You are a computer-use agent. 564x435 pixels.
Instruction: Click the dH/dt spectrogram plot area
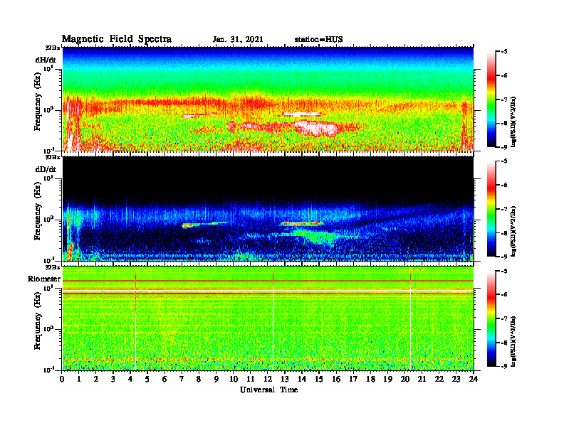pos(268,99)
